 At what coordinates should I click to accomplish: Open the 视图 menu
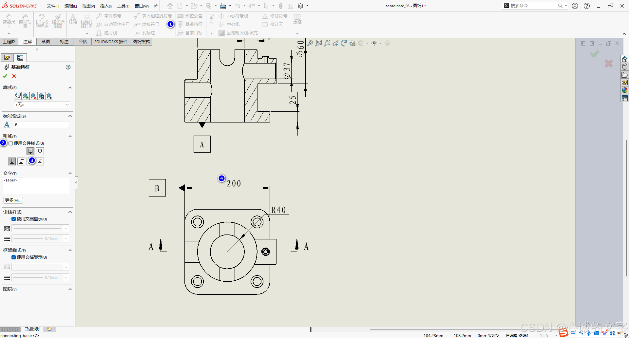tap(88, 6)
